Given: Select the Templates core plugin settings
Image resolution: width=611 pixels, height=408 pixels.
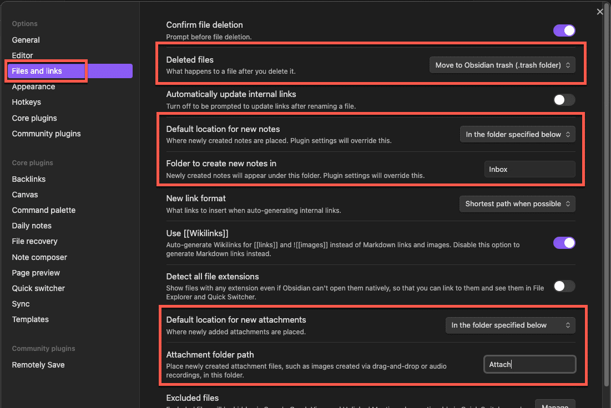Looking at the screenshot, I should pyautogui.click(x=31, y=319).
